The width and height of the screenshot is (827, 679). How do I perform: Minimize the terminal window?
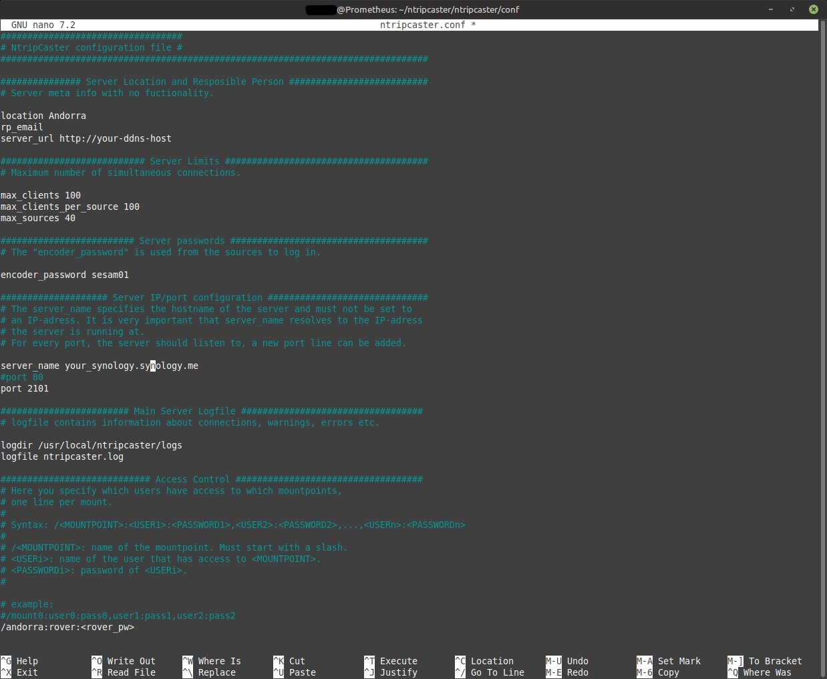pyautogui.click(x=771, y=9)
